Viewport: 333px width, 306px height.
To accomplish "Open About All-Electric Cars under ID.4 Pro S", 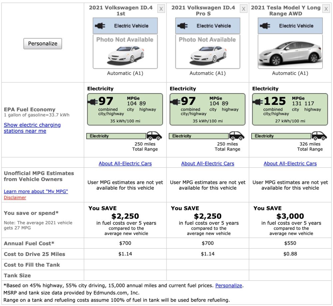I will [208, 164].
